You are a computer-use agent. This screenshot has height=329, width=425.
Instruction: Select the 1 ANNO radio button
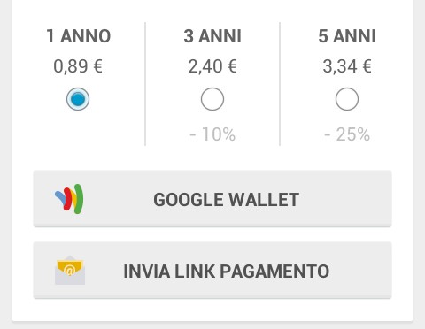point(78,99)
